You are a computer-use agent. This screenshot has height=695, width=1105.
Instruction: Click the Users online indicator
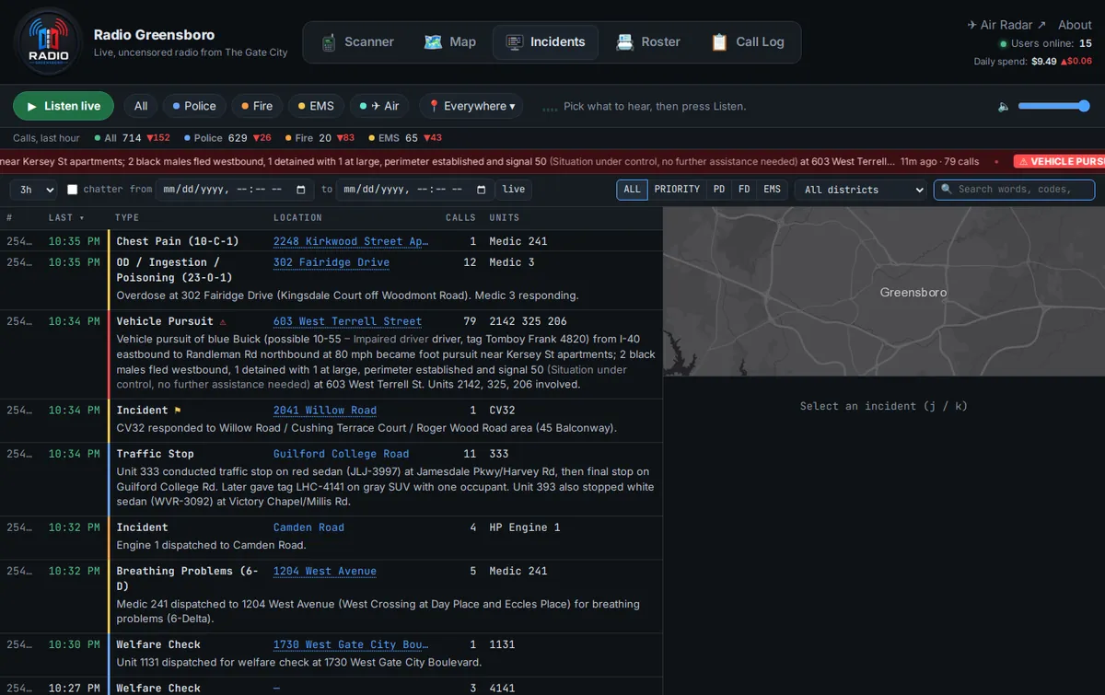[x=1045, y=43]
